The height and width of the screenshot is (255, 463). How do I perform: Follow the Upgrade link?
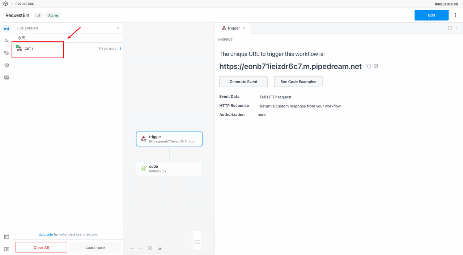tap(46, 234)
